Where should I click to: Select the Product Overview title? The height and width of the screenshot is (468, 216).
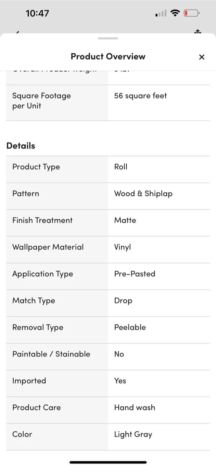pos(108,57)
